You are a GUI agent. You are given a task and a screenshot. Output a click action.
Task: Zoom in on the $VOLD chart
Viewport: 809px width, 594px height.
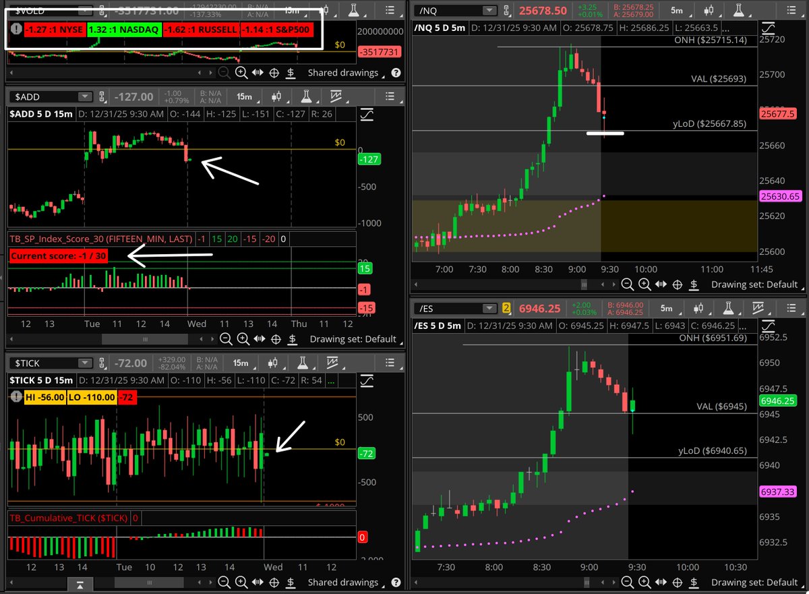coord(241,73)
